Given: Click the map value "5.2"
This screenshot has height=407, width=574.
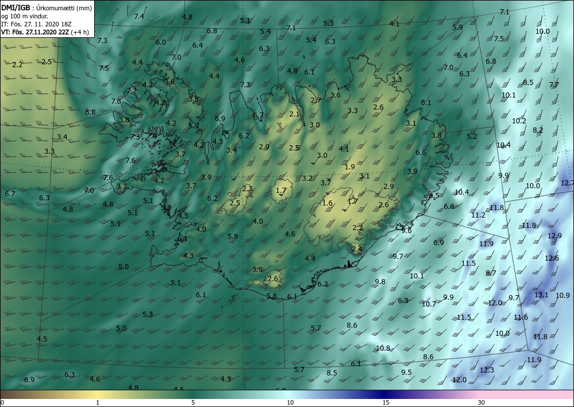Looking at the screenshot, I should (472, 136).
